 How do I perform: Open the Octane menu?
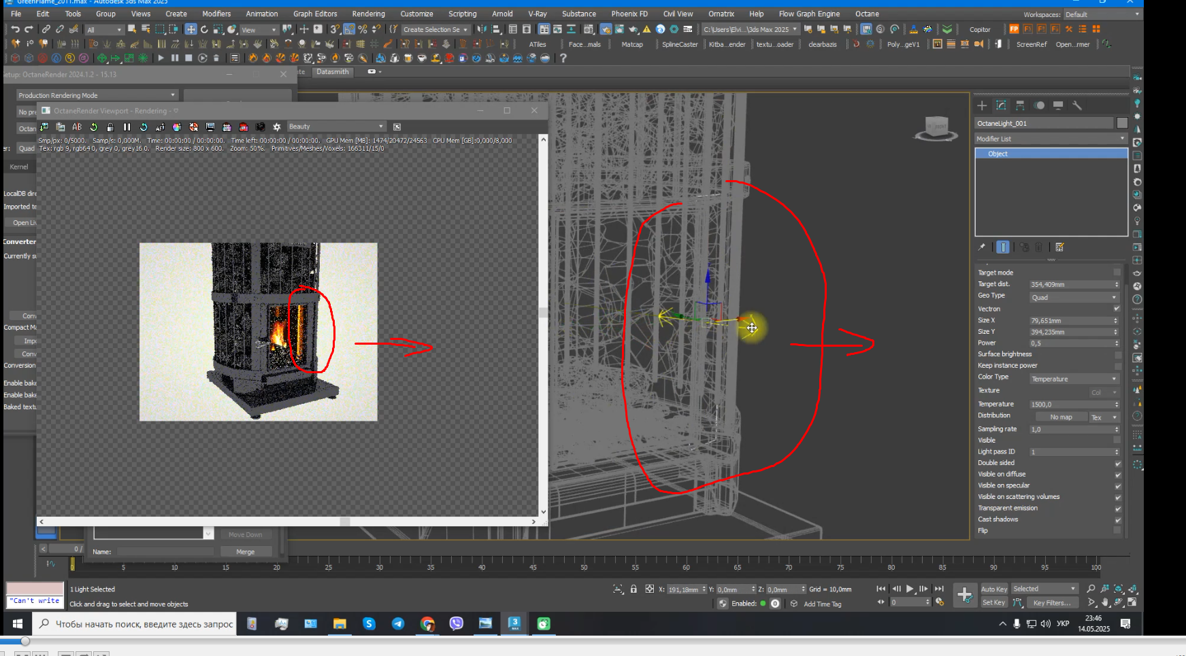point(867,14)
